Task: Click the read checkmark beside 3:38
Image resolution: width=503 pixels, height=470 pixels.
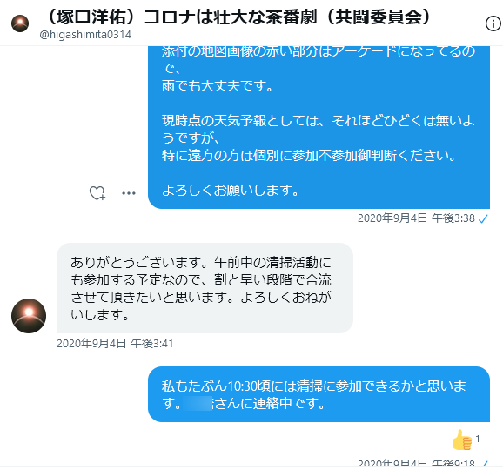Action: pos(483,218)
